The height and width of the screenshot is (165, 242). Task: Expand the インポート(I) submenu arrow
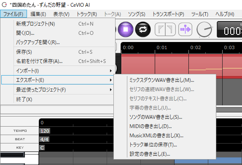pos(110,71)
